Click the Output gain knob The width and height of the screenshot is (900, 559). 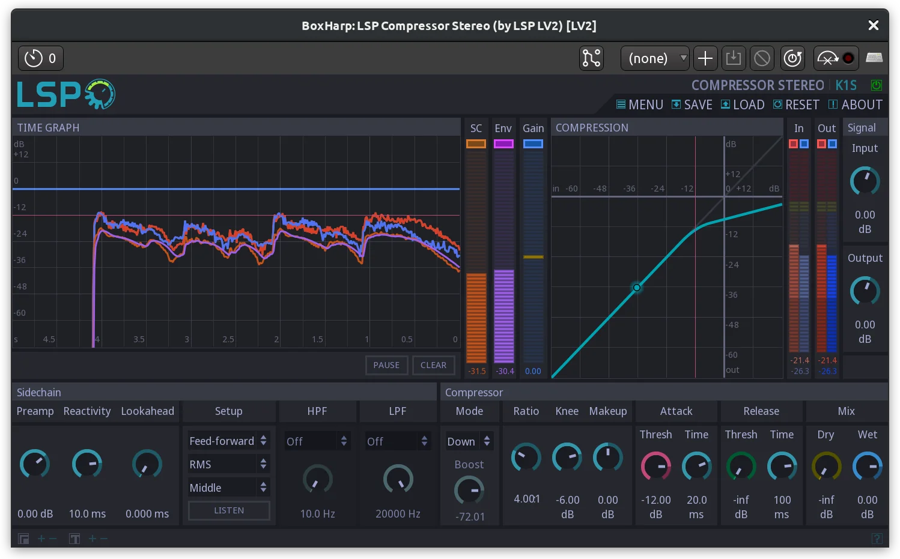click(x=865, y=291)
